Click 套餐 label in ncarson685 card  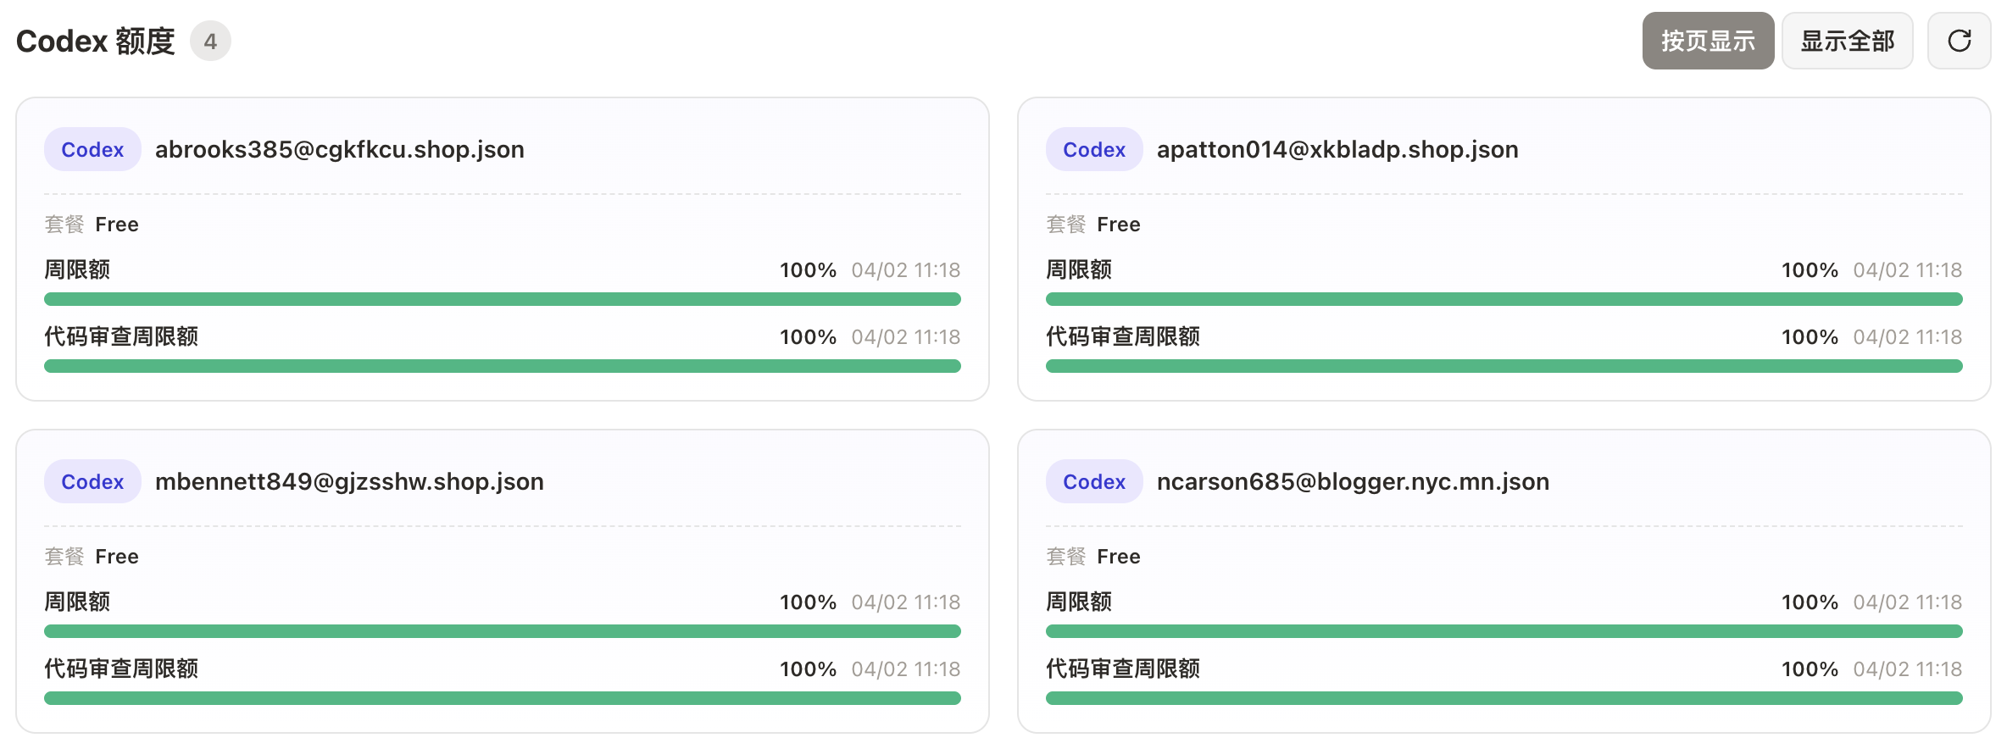pos(1066,557)
